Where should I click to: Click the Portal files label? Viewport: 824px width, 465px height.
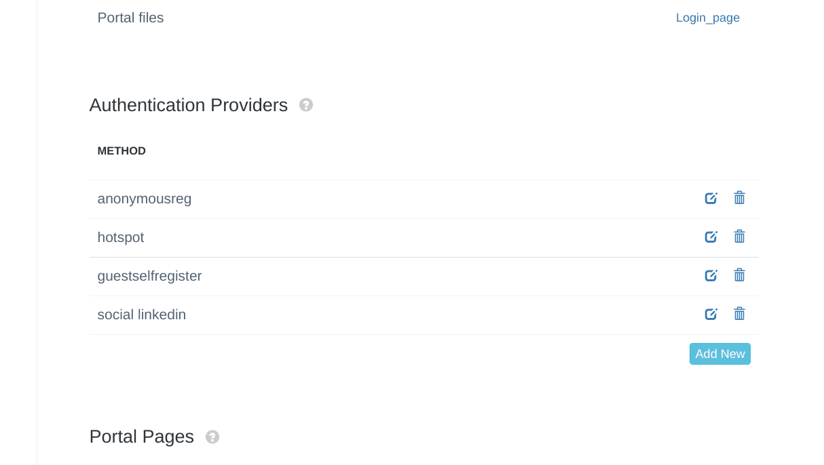point(130,18)
